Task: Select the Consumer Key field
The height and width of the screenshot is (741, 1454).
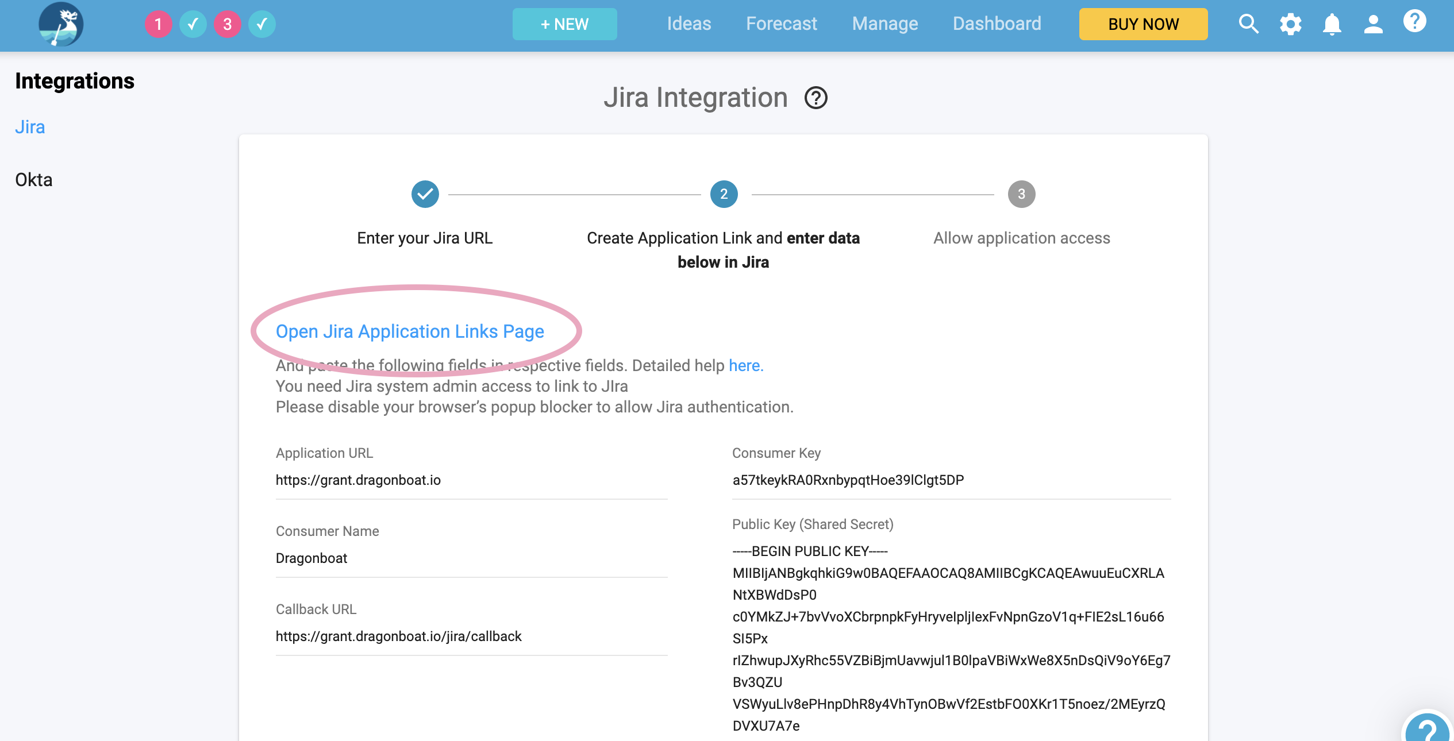Action: (x=951, y=480)
